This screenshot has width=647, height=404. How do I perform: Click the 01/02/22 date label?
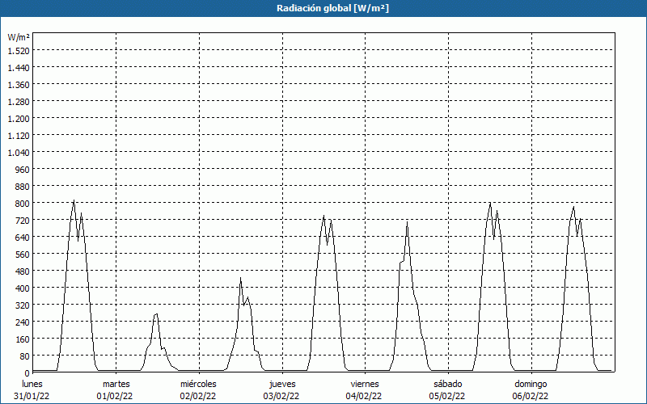[115, 396]
